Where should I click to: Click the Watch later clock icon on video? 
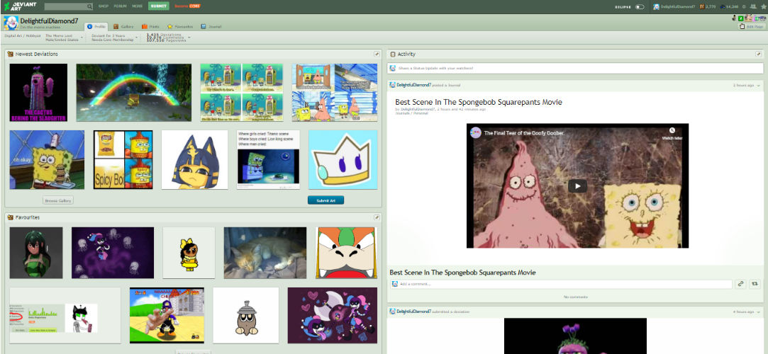(x=672, y=132)
